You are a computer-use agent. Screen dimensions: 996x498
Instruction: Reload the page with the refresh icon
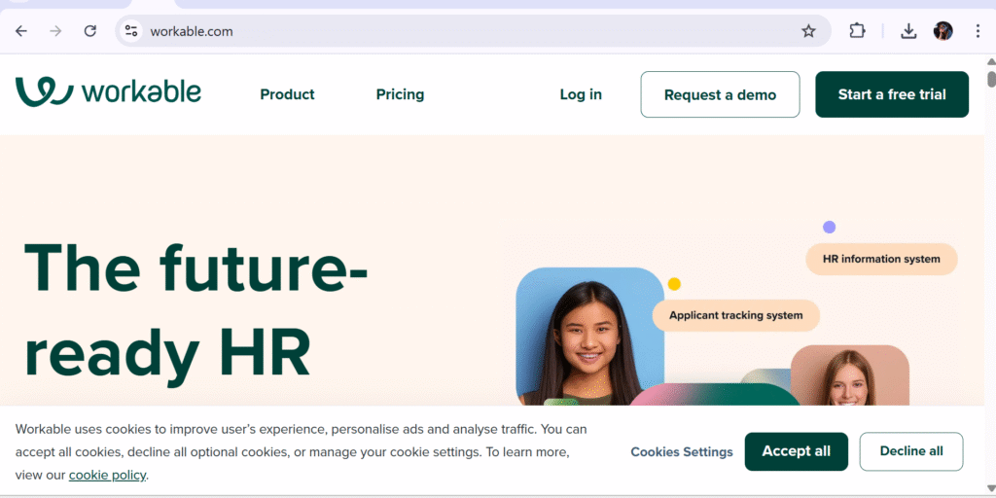coord(90,31)
